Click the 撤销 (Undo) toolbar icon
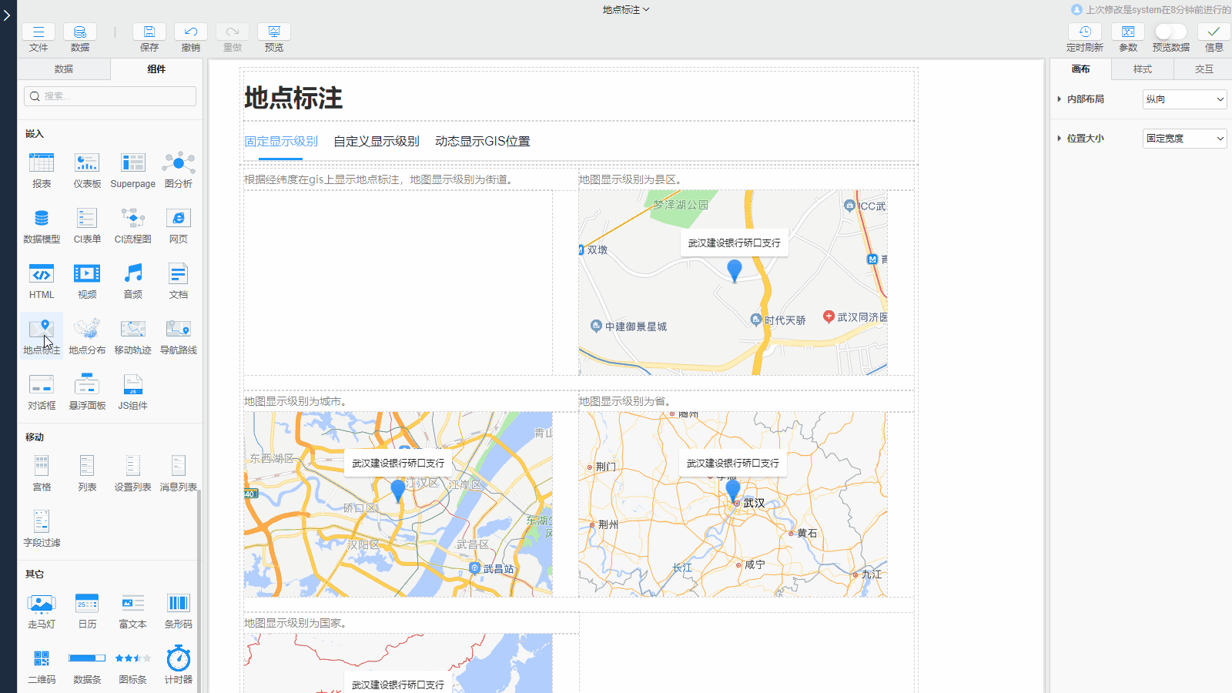This screenshot has width=1232, height=693. coord(191,32)
